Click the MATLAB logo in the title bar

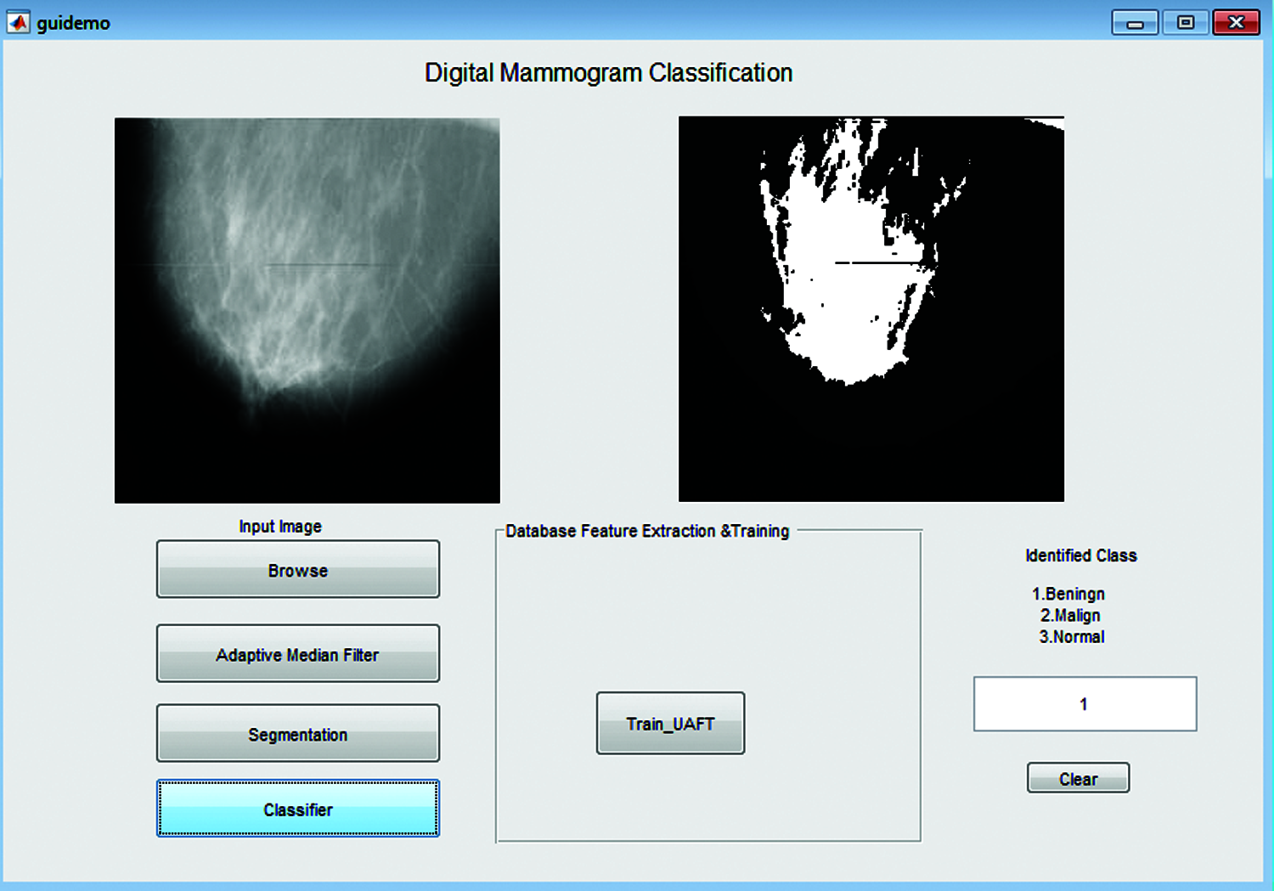pos(18,22)
